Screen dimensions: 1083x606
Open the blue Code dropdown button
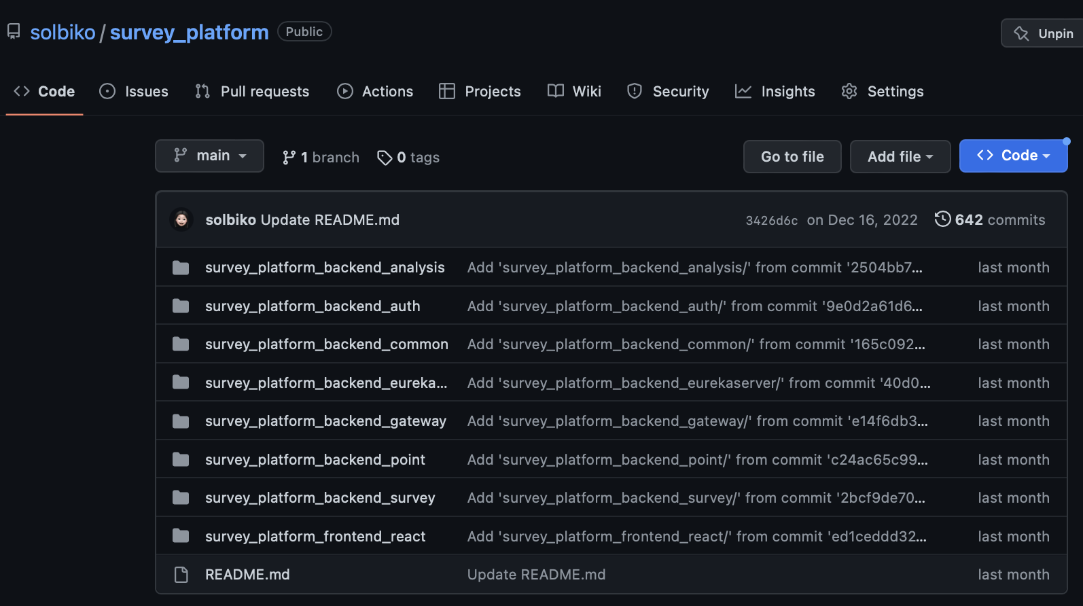tap(1014, 156)
